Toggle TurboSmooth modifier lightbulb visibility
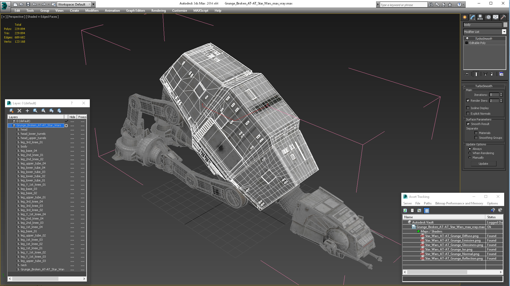Viewport: 510px width, 286px height. pyautogui.click(x=467, y=39)
